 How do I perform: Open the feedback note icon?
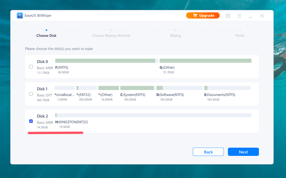coord(228,16)
